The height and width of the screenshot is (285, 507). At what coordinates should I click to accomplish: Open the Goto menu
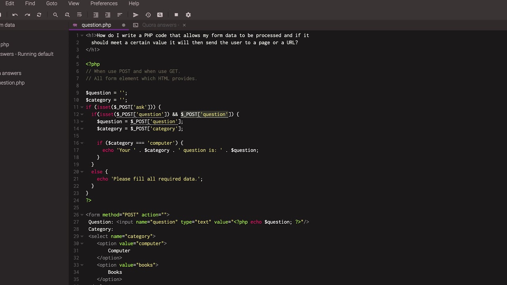point(51,3)
